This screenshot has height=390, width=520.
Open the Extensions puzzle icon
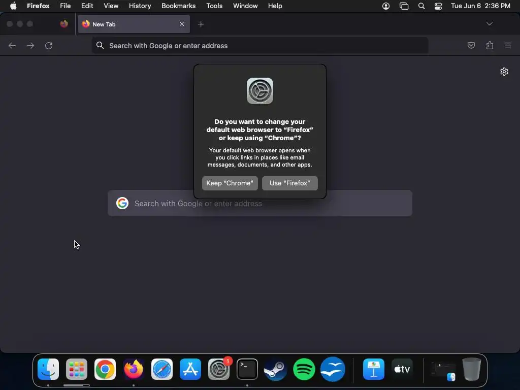490,45
